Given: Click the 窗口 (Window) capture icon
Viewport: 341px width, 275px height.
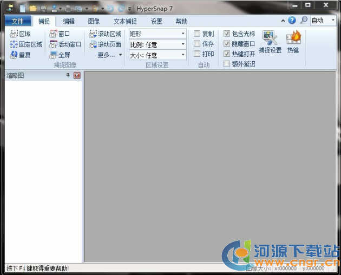Looking at the screenshot, I should [x=53, y=34].
